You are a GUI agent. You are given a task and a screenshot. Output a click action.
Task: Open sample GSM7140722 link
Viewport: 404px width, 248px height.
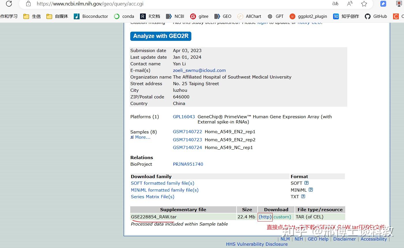(x=187, y=132)
